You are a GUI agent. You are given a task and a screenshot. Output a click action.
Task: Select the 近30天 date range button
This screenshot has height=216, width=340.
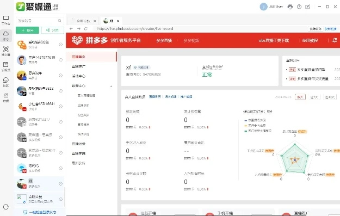[330, 97]
